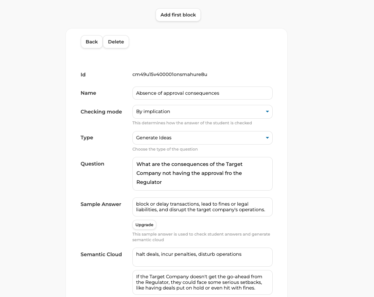Select the block Id value text
The width and height of the screenshot is (374, 297).
click(169, 75)
